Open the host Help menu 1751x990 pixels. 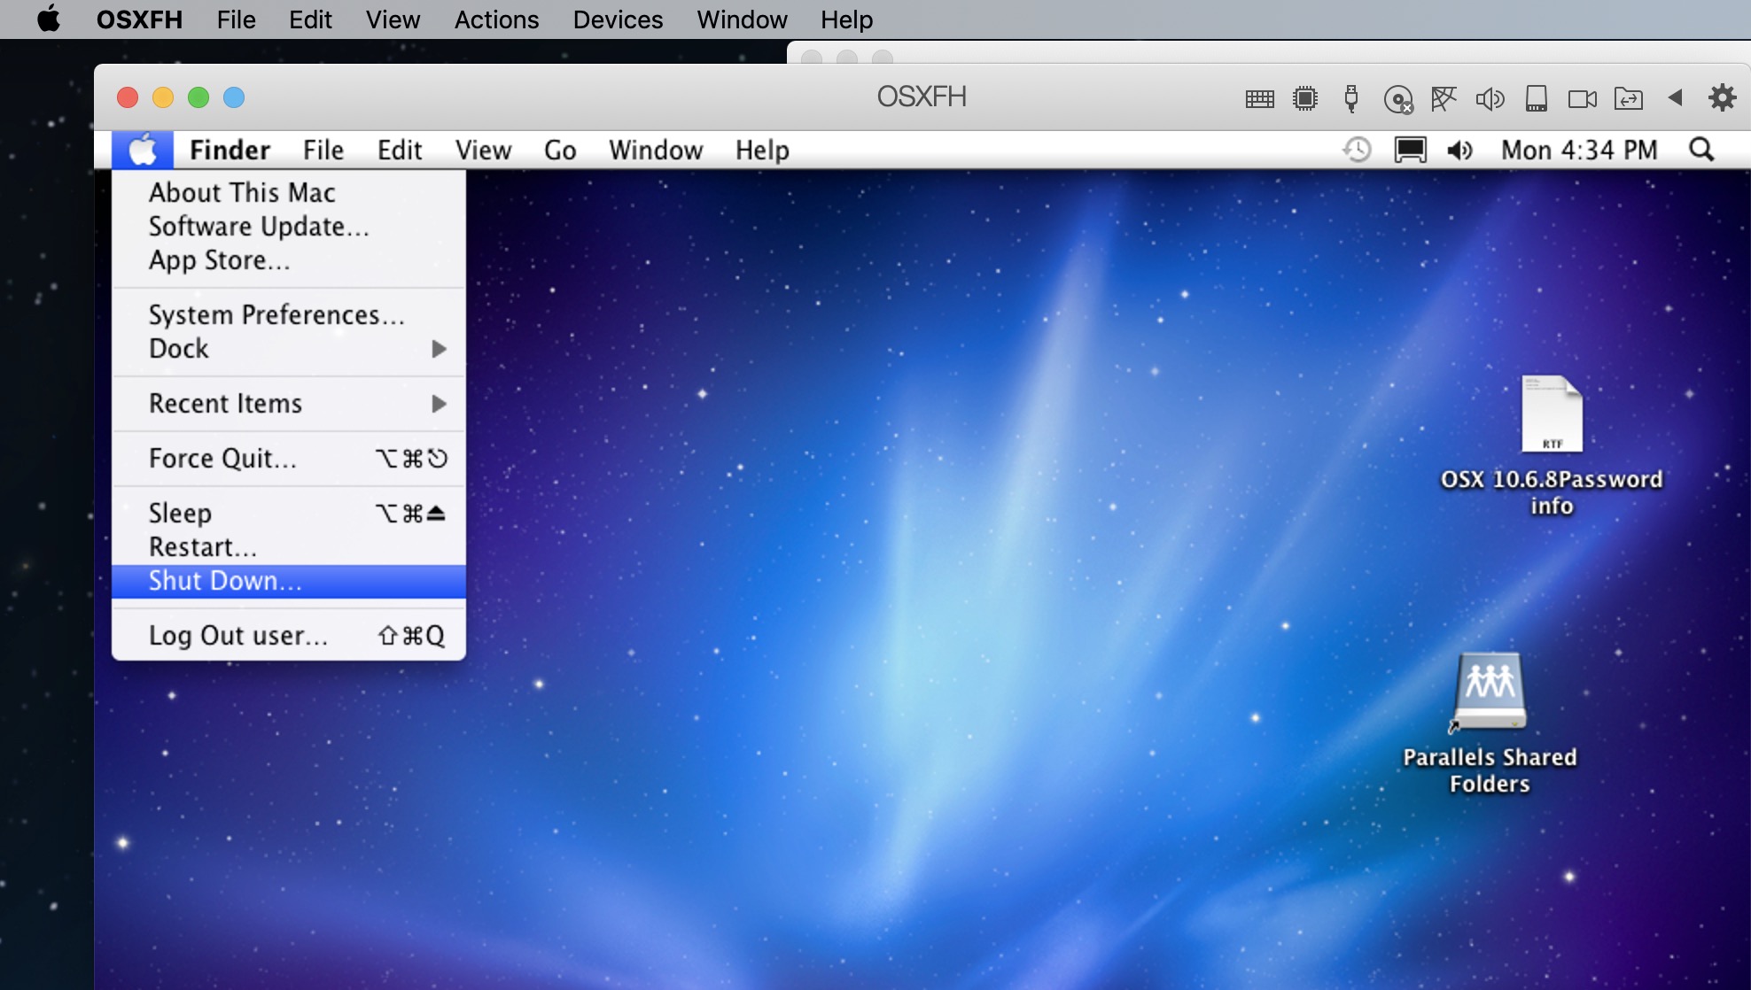click(x=846, y=19)
